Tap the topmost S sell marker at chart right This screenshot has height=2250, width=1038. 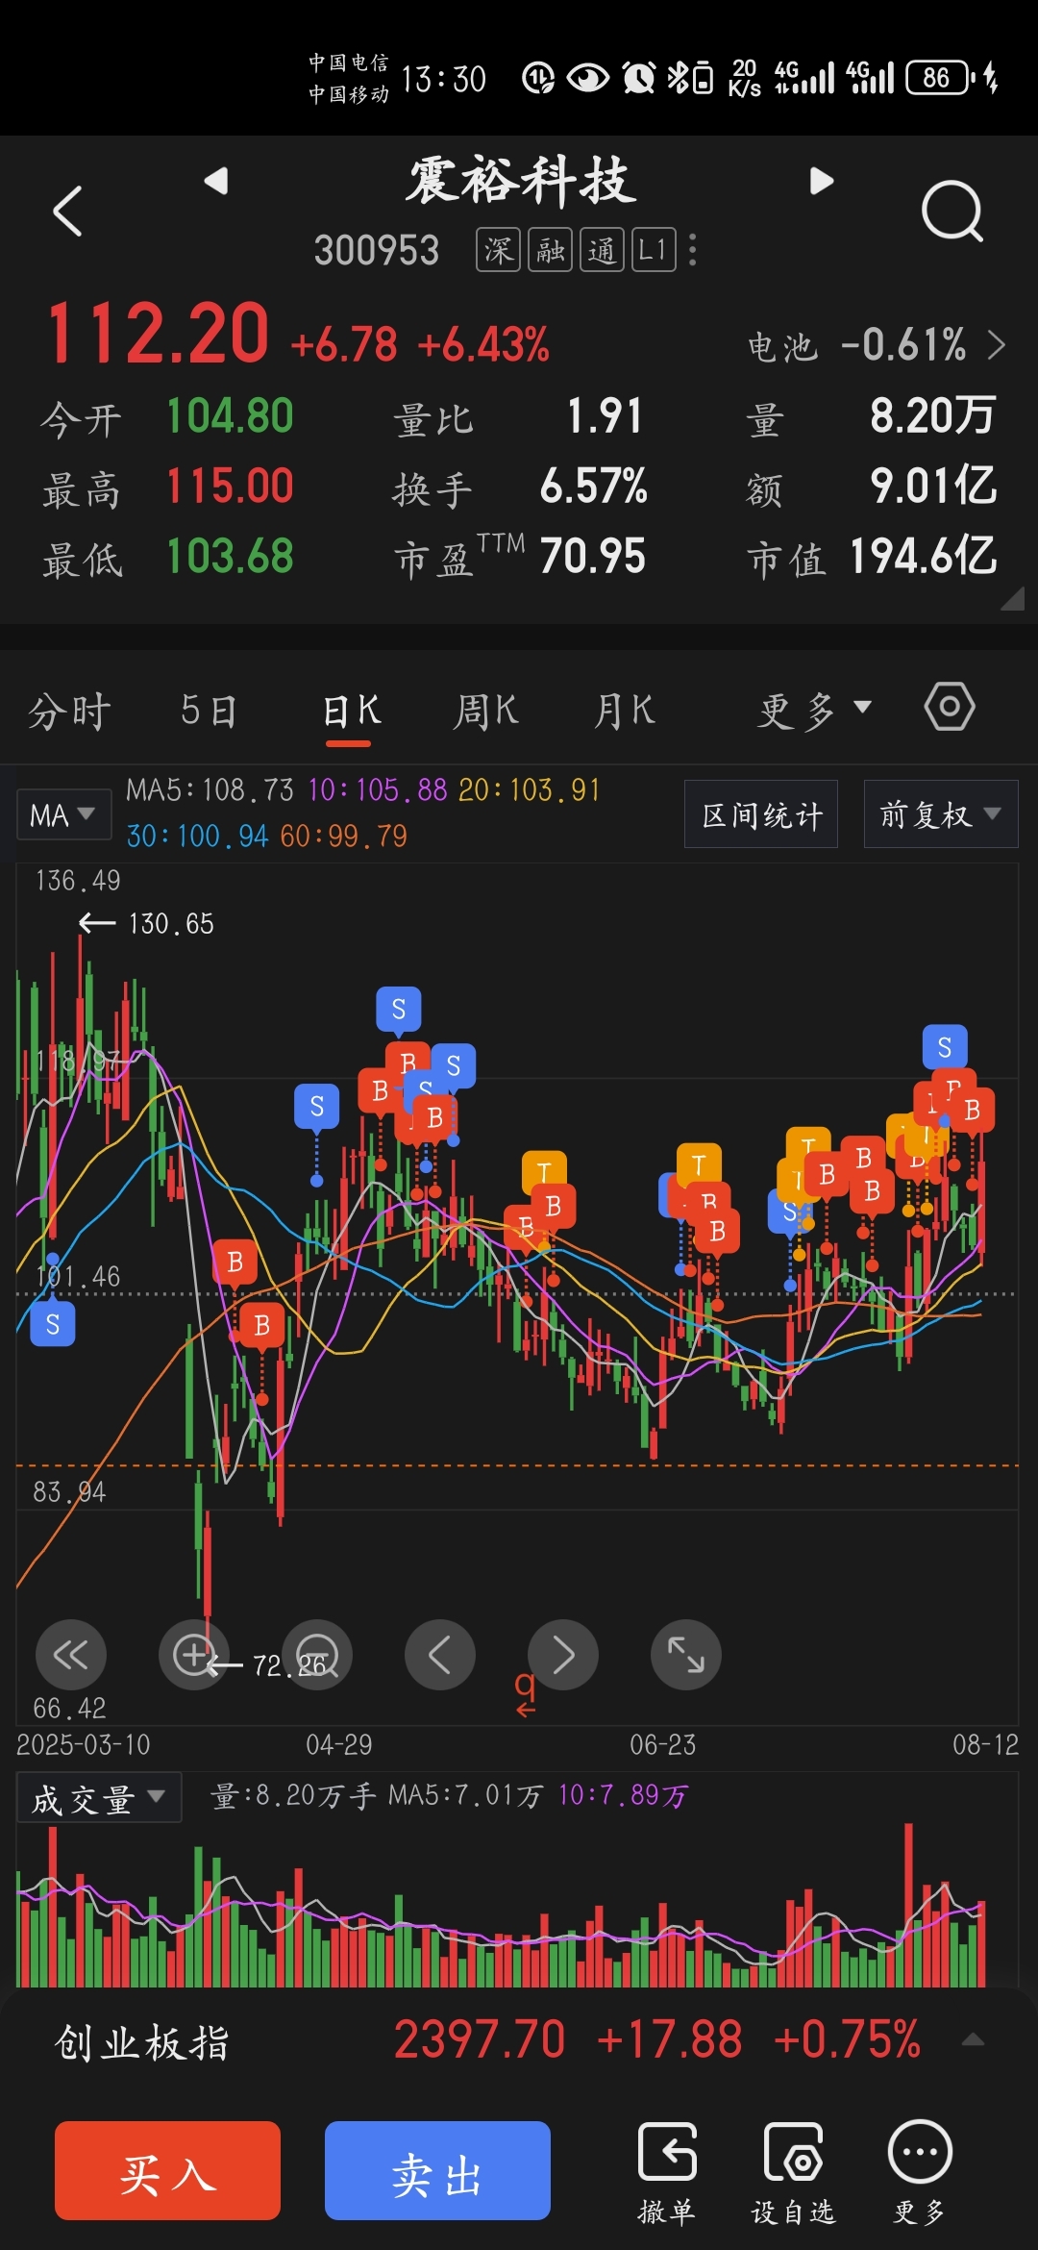point(945,1047)
